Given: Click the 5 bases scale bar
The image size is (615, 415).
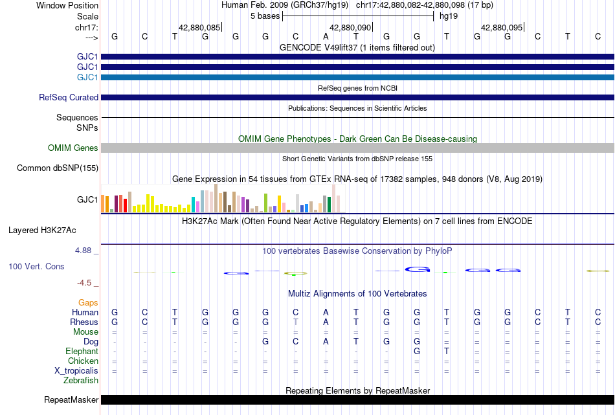Looking at the screenshot, I should click(x=358, y=16).
